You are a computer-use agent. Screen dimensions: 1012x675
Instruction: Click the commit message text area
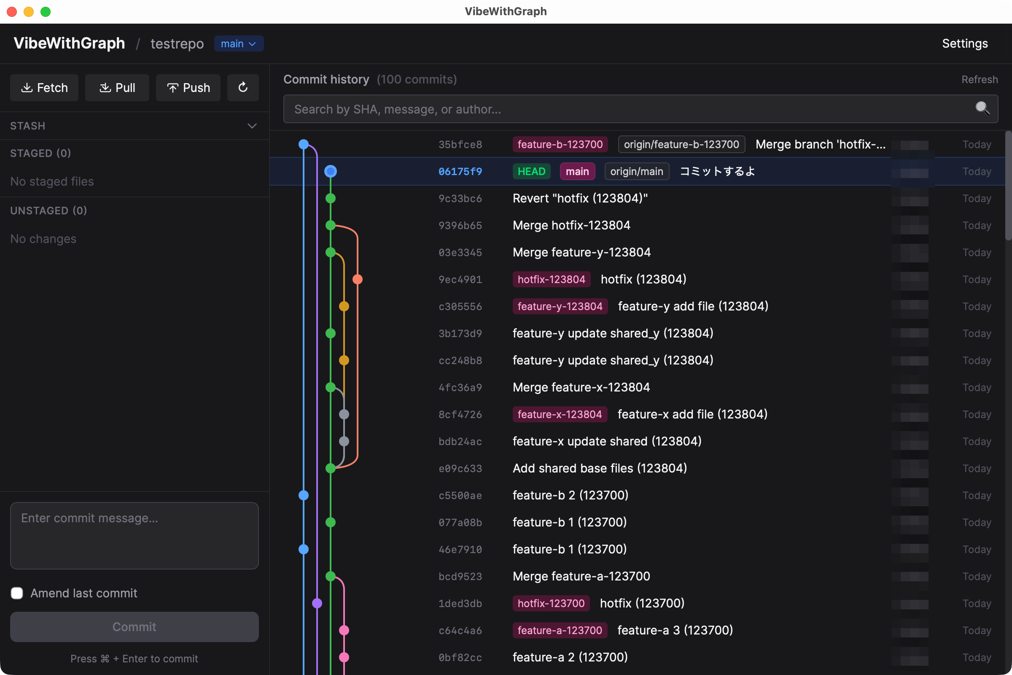point(134,535)
